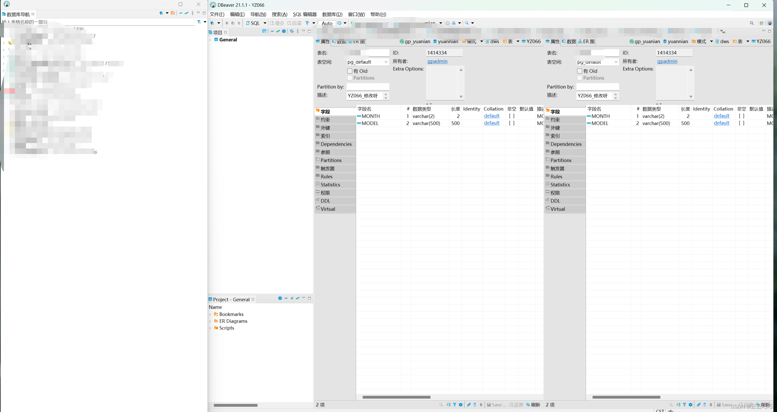Image resolution: width=777 pixels, height=412 pixels.
Task: Click the filter icon in left status bar
Action: [x=454, y=405]
